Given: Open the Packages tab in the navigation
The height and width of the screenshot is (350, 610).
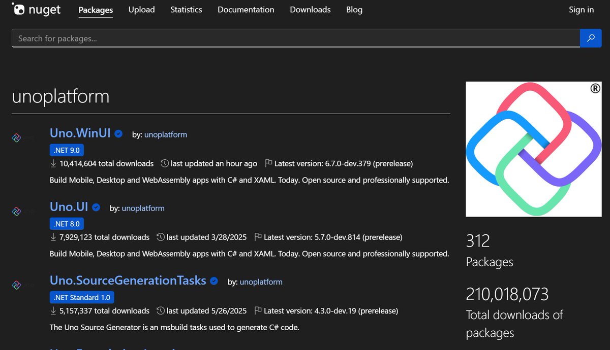Looking at the screenshot, I should pos(96,10).
